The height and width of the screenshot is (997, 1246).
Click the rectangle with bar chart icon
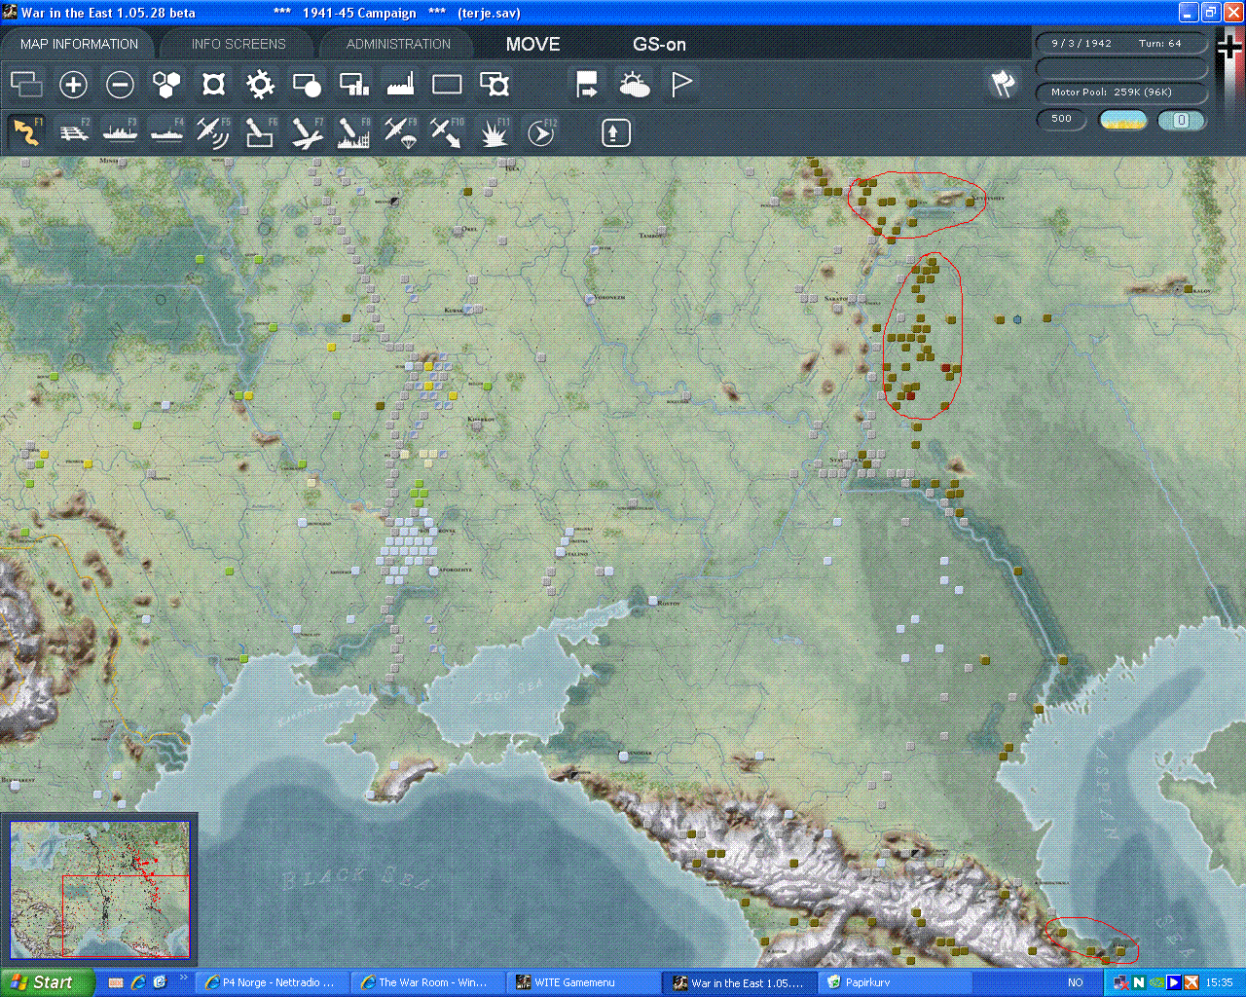click(x=353, y=85)
